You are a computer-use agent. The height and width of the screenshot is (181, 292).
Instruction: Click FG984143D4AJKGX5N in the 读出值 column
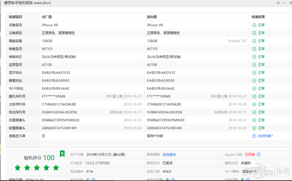tap(165, 112)
